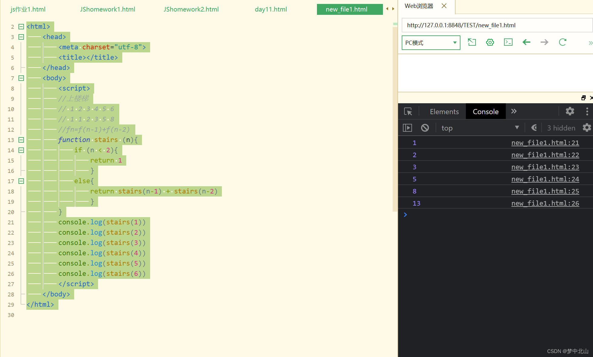Open the top context selector dropdown
This screenshot has height=357, width=593.
click(x=480, y=128)
